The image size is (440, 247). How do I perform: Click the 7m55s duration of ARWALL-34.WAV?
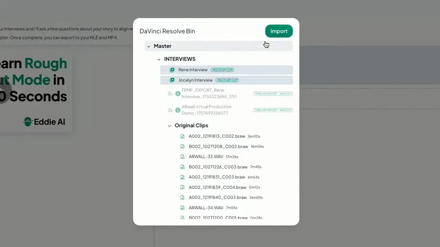pos(231,208)
